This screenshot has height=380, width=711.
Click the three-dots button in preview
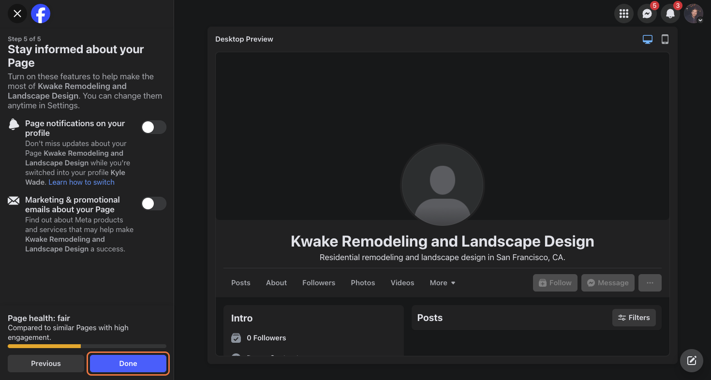click(x=650, y=283)
